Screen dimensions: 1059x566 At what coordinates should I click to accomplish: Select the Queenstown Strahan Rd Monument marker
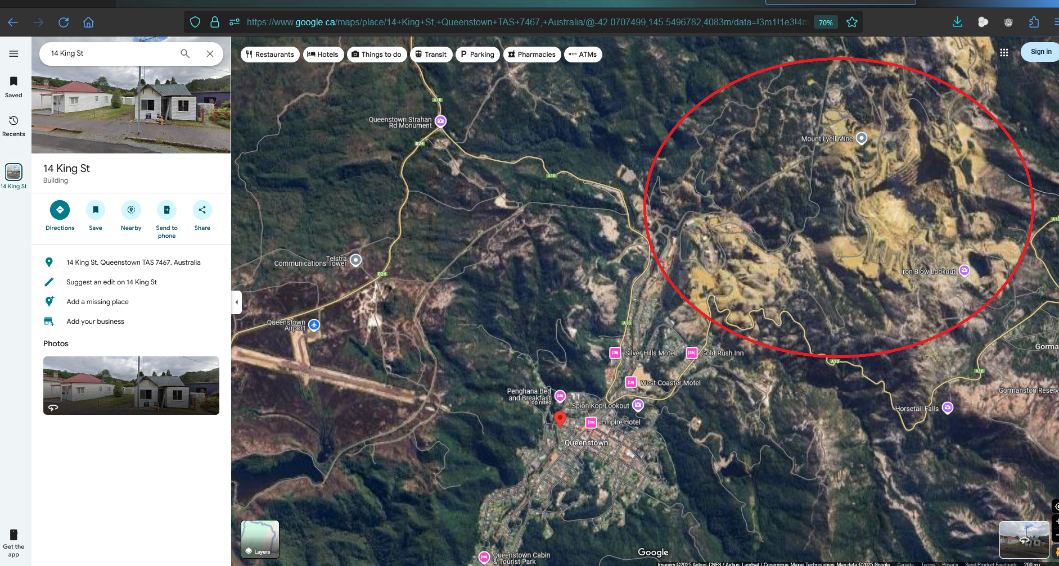coord(441,121)
